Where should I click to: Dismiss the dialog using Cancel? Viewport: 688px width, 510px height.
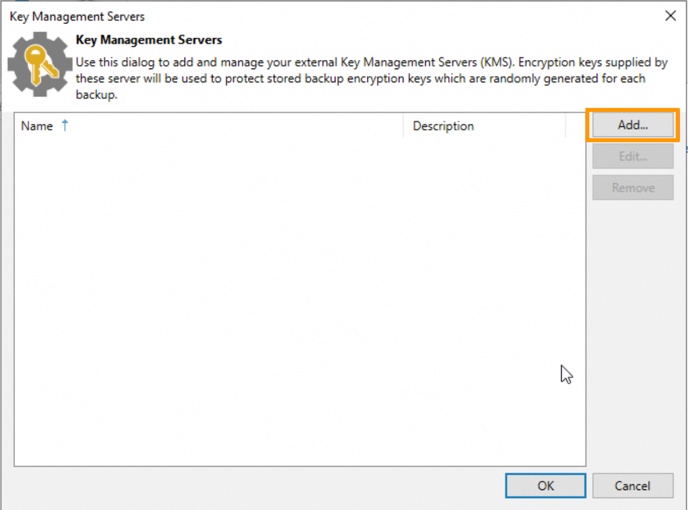(633, 485)
